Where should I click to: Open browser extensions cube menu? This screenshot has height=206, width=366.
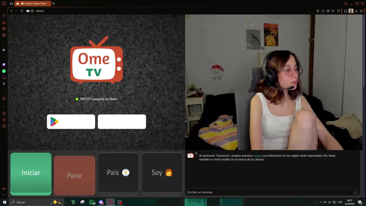point(346,11)
